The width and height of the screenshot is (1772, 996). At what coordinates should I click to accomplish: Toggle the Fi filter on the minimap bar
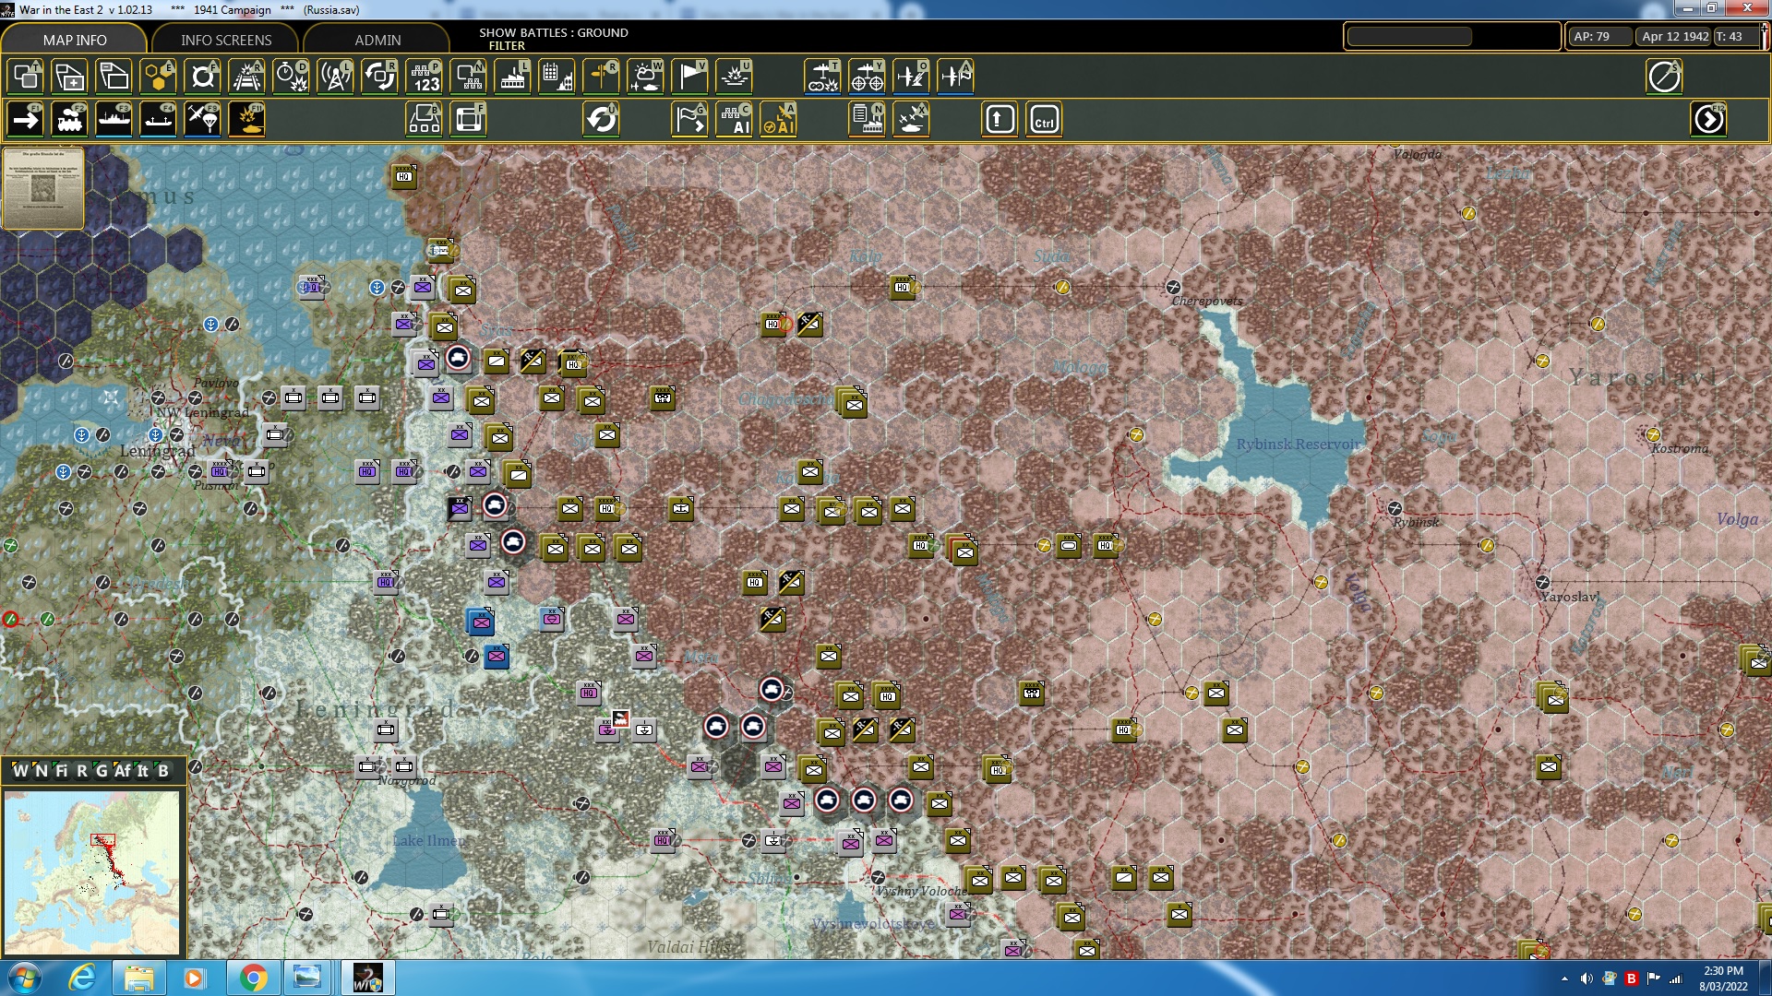click(62, 771)
